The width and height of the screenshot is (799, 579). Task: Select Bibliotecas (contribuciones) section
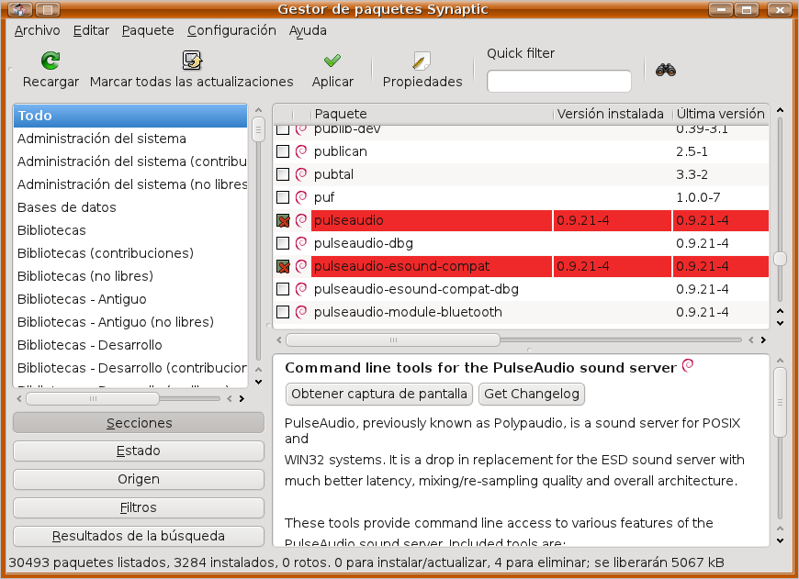click(x=130, y=253)
